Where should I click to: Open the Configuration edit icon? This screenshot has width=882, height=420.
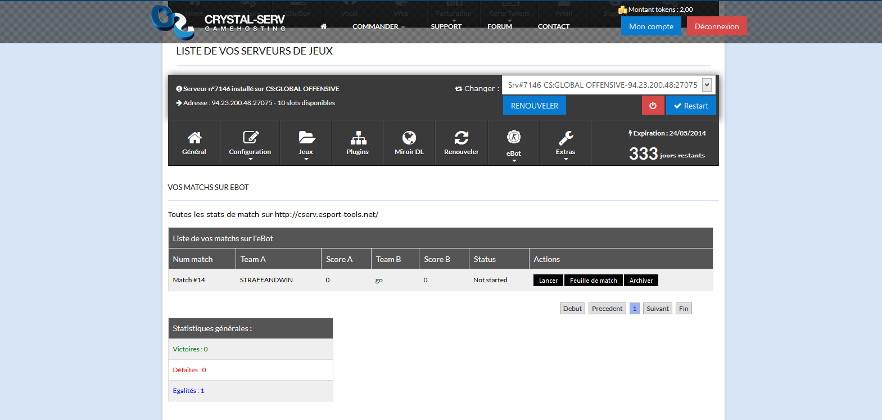pos(250,138)
